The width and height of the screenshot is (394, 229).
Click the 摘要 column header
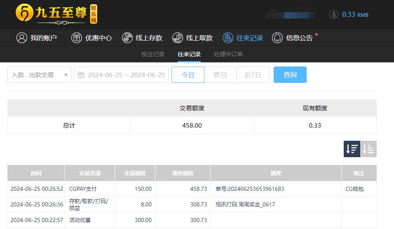pos(276,173)
